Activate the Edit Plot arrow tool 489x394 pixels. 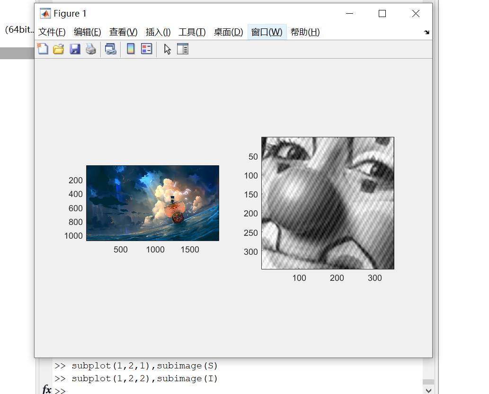coord(167,49)
